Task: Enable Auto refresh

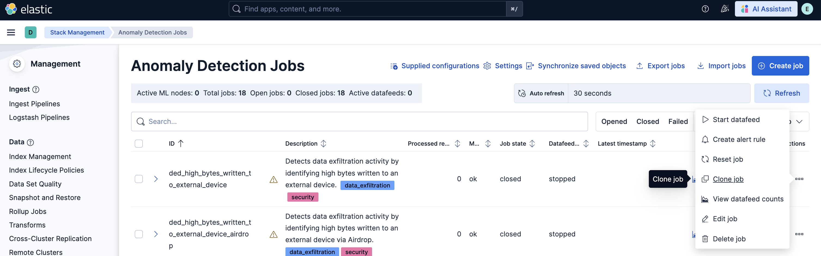Action: (541, 93)
